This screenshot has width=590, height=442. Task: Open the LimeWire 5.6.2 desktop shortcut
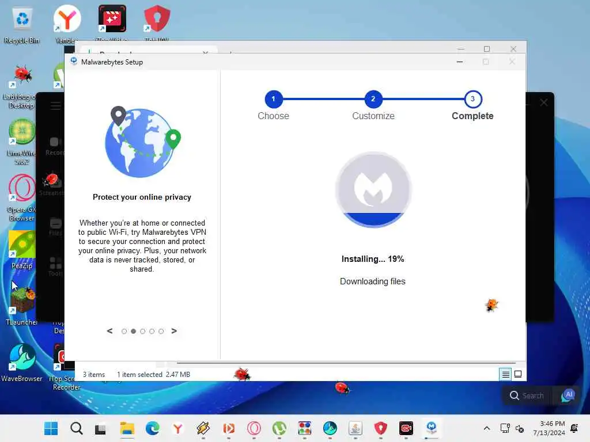point(22,142)
